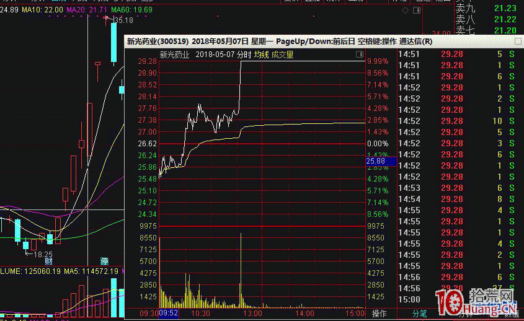Click the 均线 legend label in intraday chart
This screenshot has height=321, width=524.
pyautogui.click(x=261, y=55)
